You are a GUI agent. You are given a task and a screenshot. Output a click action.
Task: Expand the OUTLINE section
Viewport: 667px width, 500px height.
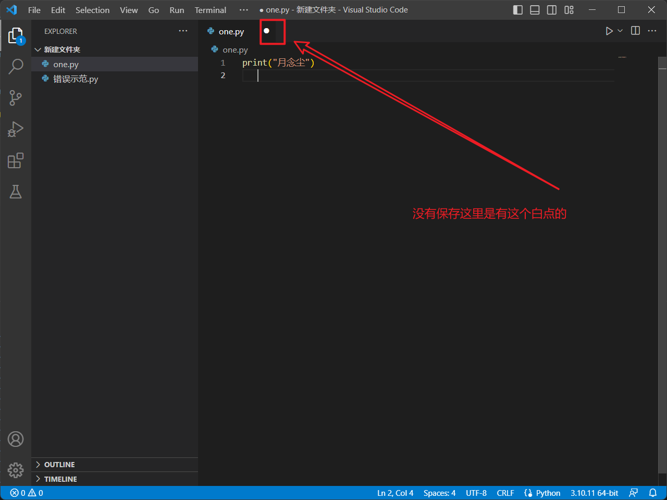59,465
